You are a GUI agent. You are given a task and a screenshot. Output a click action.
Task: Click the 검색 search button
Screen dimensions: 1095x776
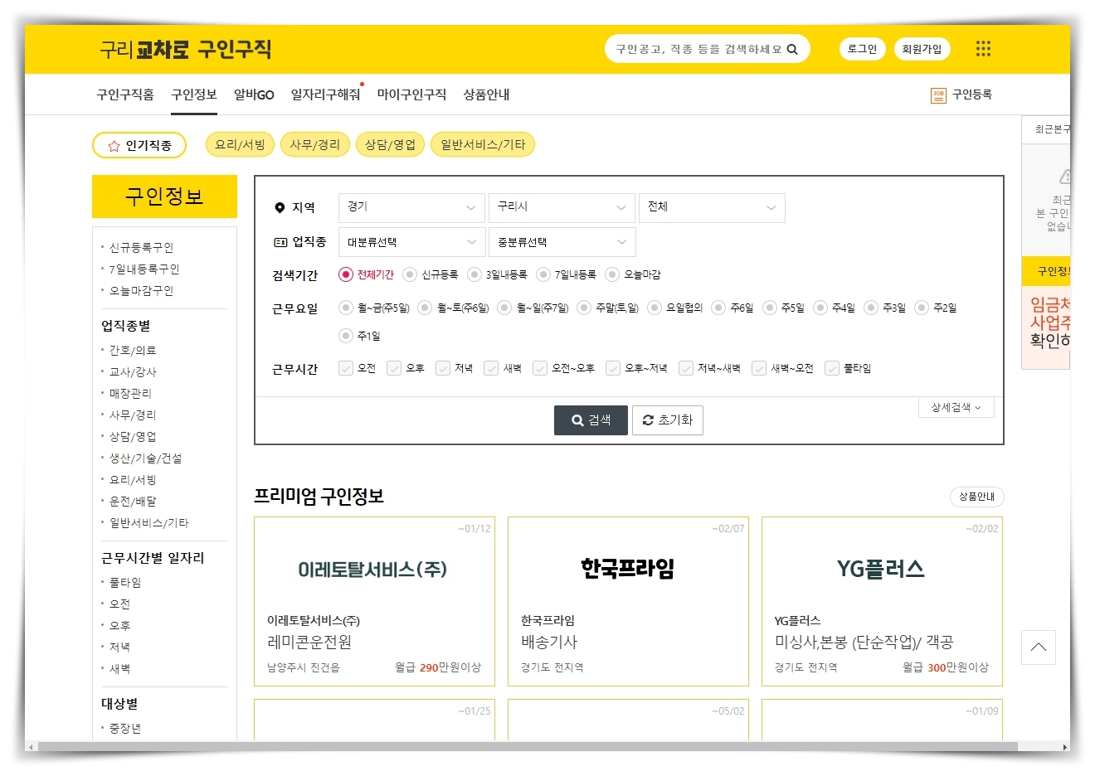(x=591, y=420)
